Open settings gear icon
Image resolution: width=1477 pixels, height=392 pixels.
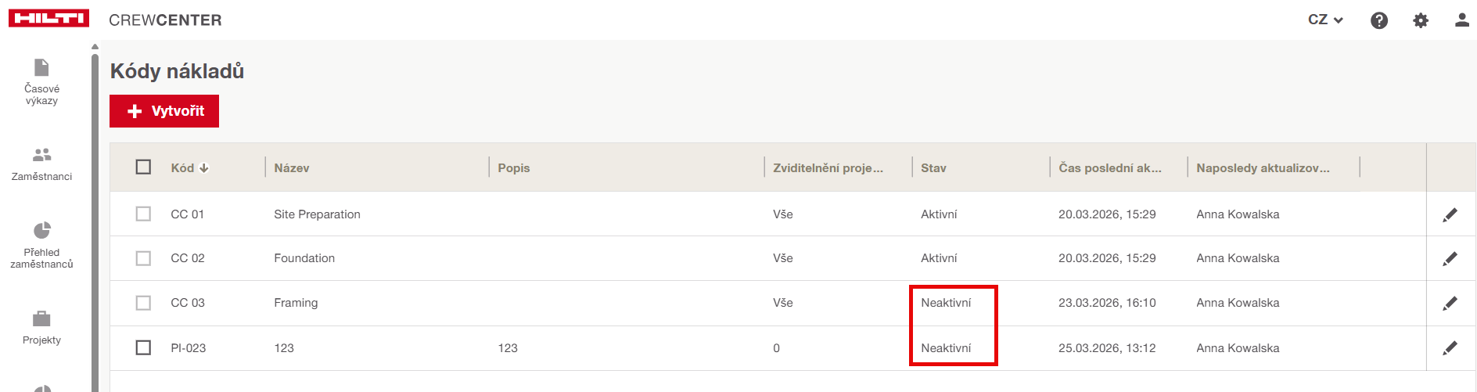(1421, 20)
